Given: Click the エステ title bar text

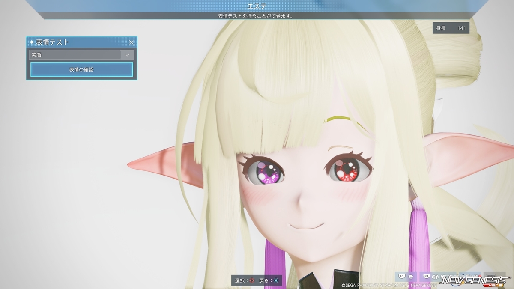Looking at the screenshot, I should tap(257, 6).
